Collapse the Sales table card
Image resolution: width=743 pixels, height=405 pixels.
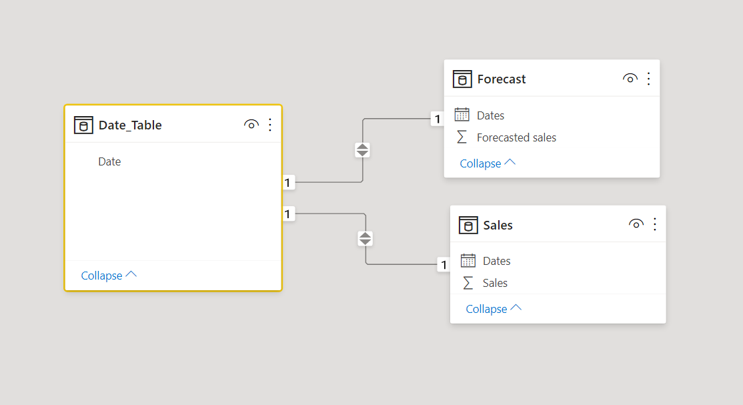tap(494, 309)
